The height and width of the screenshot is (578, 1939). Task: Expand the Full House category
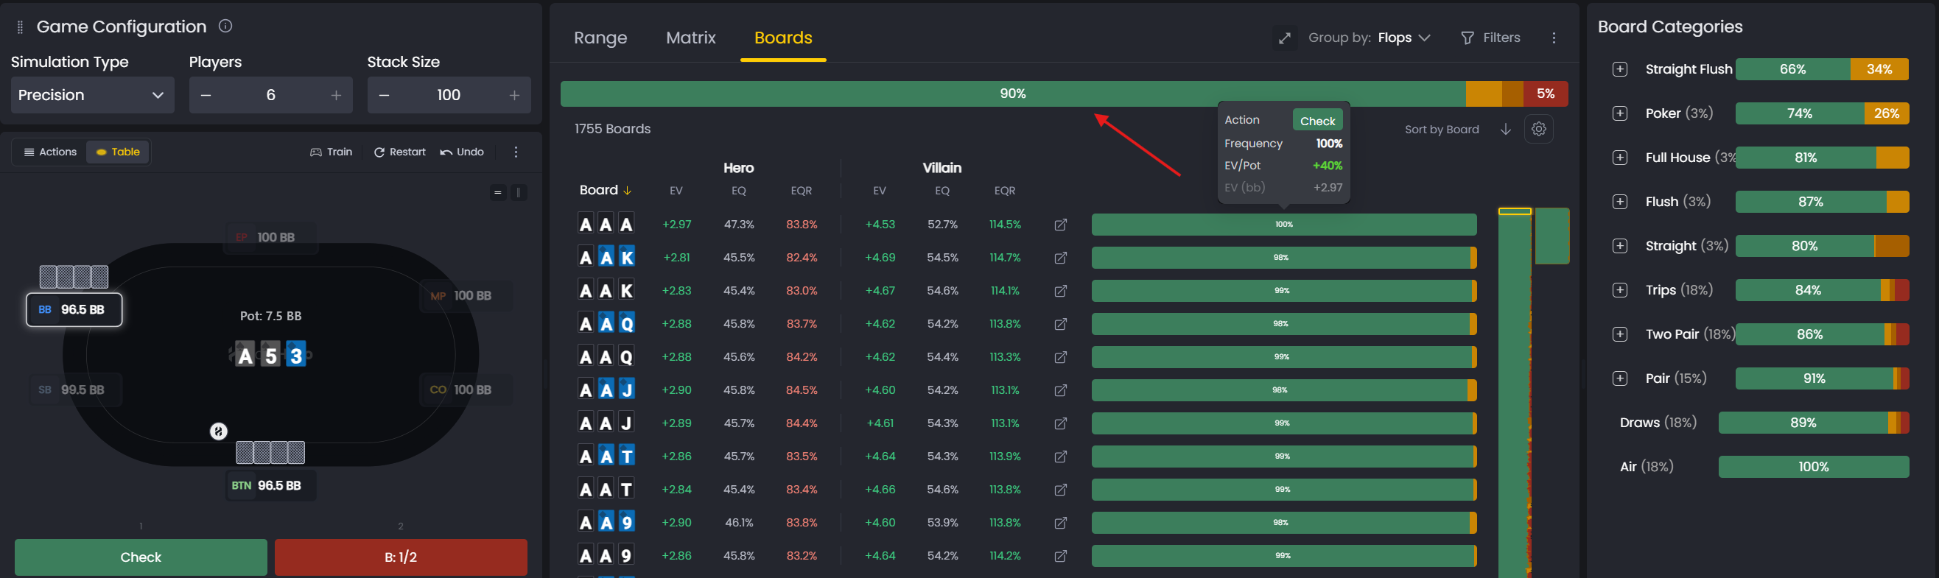pos(1620,158)
